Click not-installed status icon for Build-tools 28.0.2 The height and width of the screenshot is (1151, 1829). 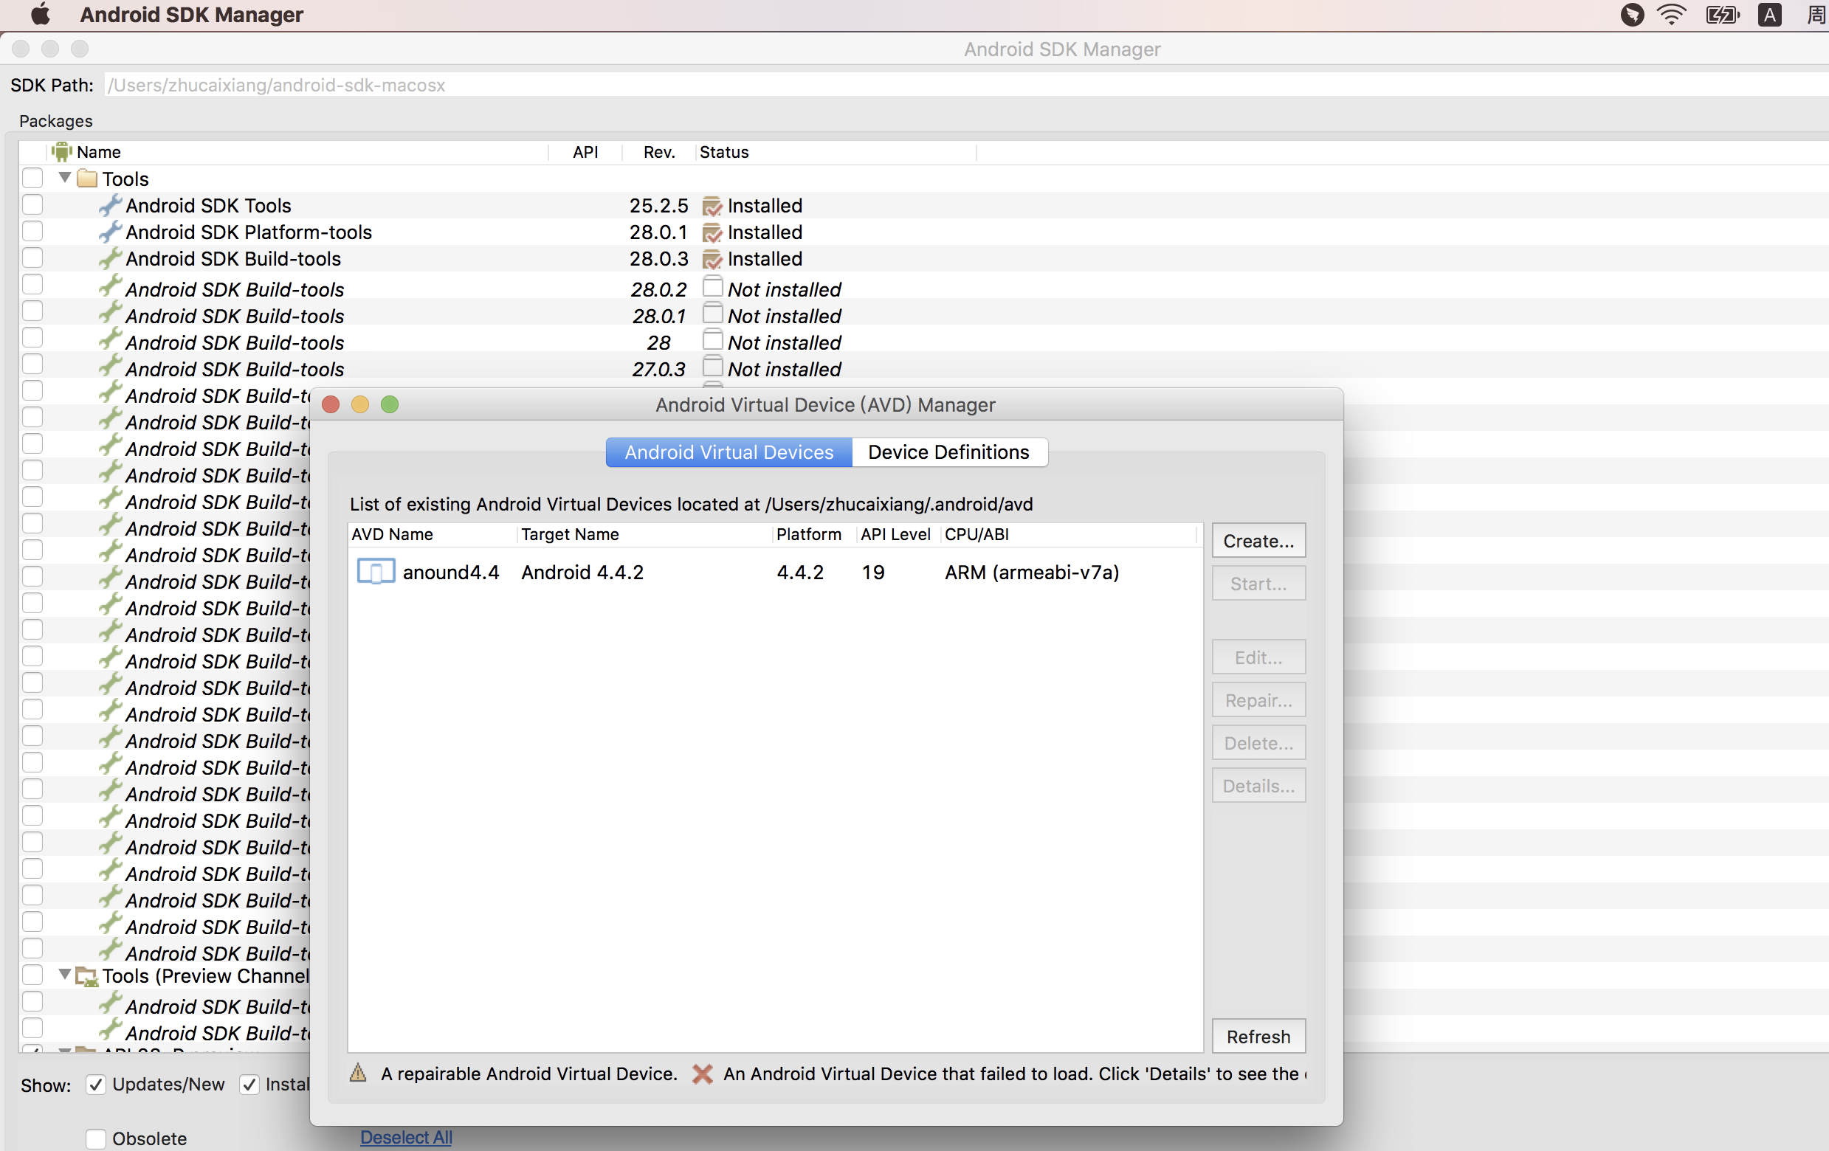[712, 287]
